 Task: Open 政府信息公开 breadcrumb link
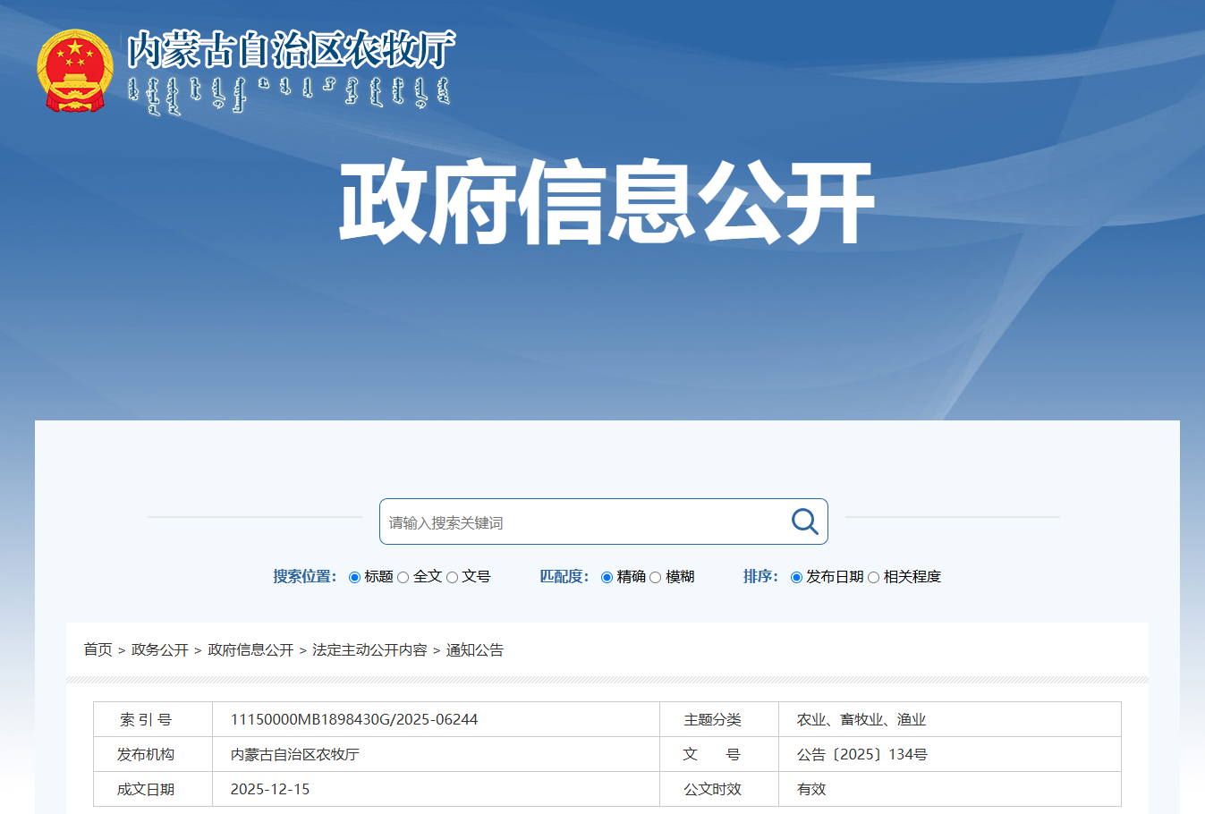click(x=250, y=650)
